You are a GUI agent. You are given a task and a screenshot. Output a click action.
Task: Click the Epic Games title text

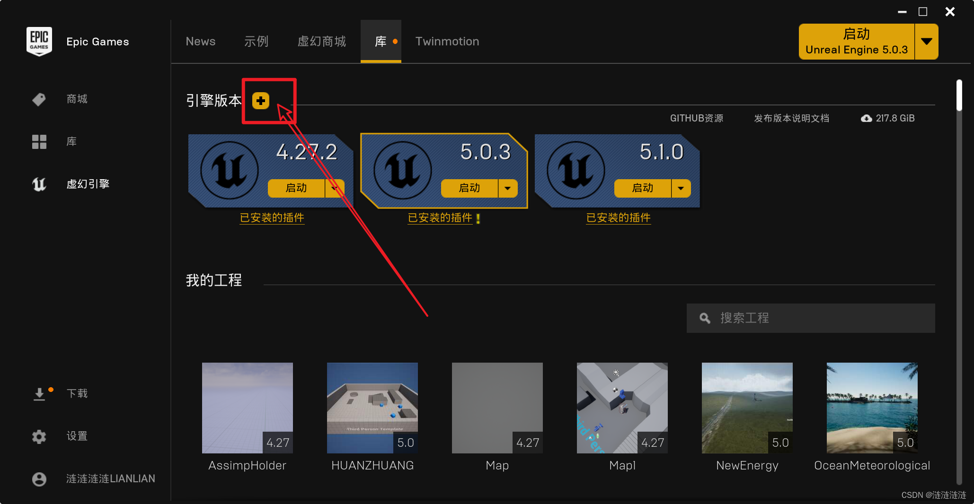(97, 42)
